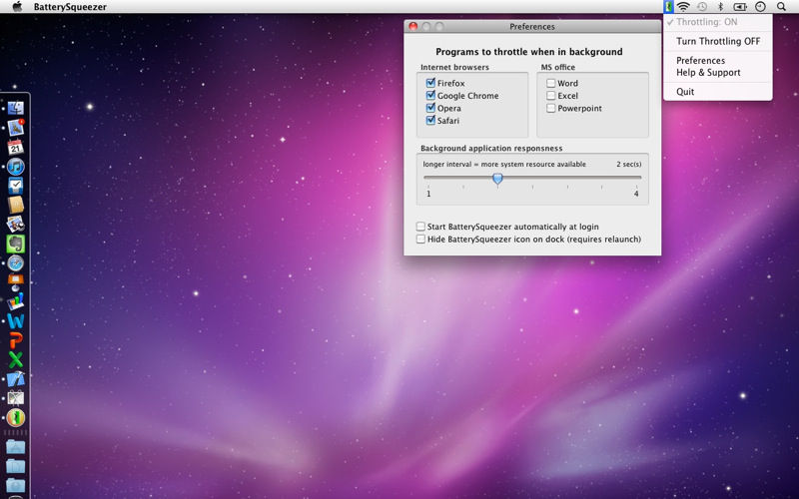Open the Wi-Fi status menu
This screenshot has height=499, width=799.
pos(683,7)
